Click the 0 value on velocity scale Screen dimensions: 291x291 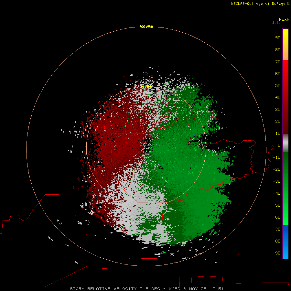click(279, 145)
